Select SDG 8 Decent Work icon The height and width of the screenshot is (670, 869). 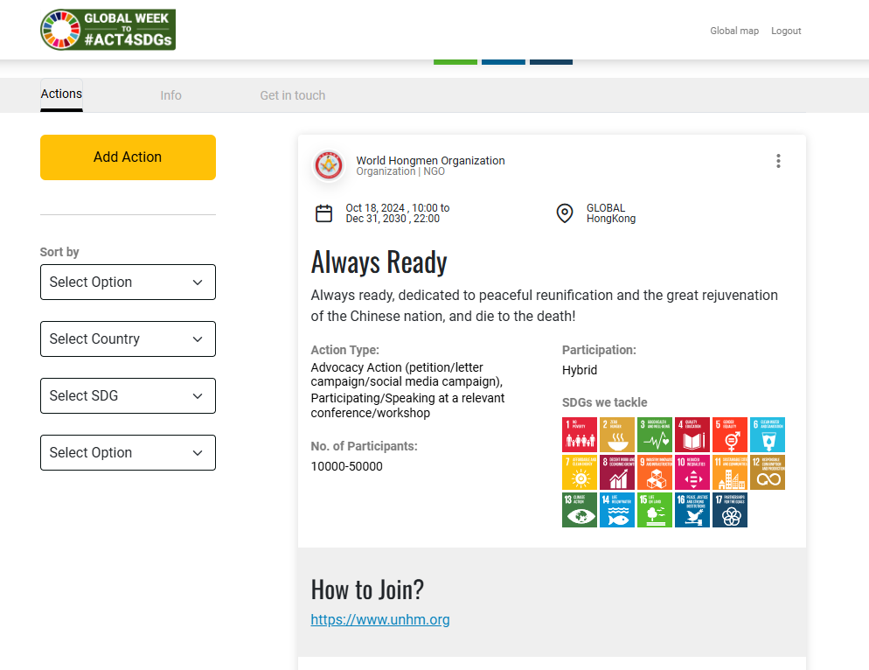click(x=617, y=472)
